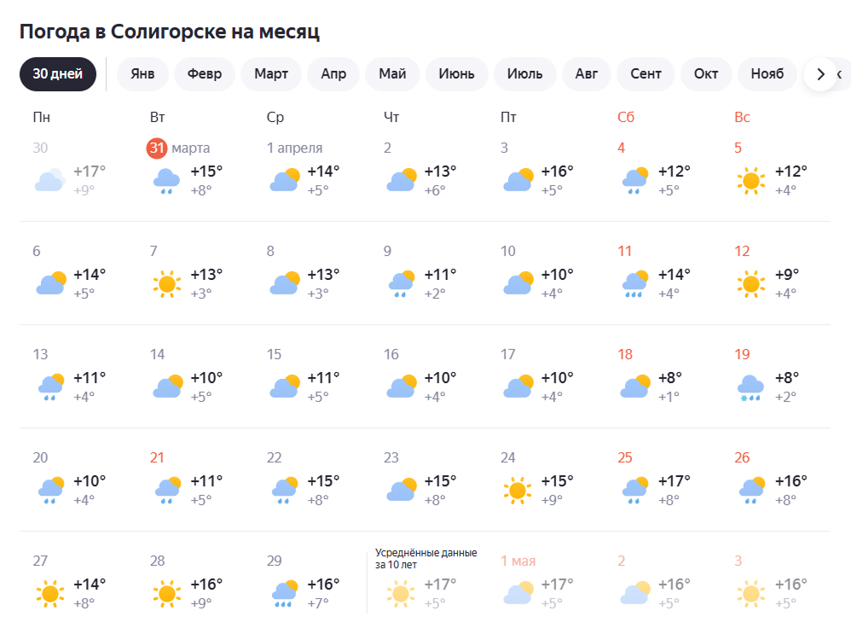Click the drizzle icon for April 22
851x634 pixels.
tap(283, 489)
